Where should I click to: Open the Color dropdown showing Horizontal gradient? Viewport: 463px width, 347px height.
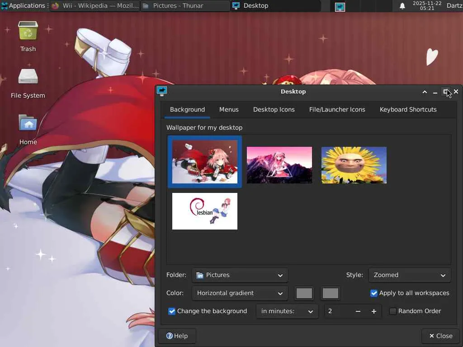point(240,293)
